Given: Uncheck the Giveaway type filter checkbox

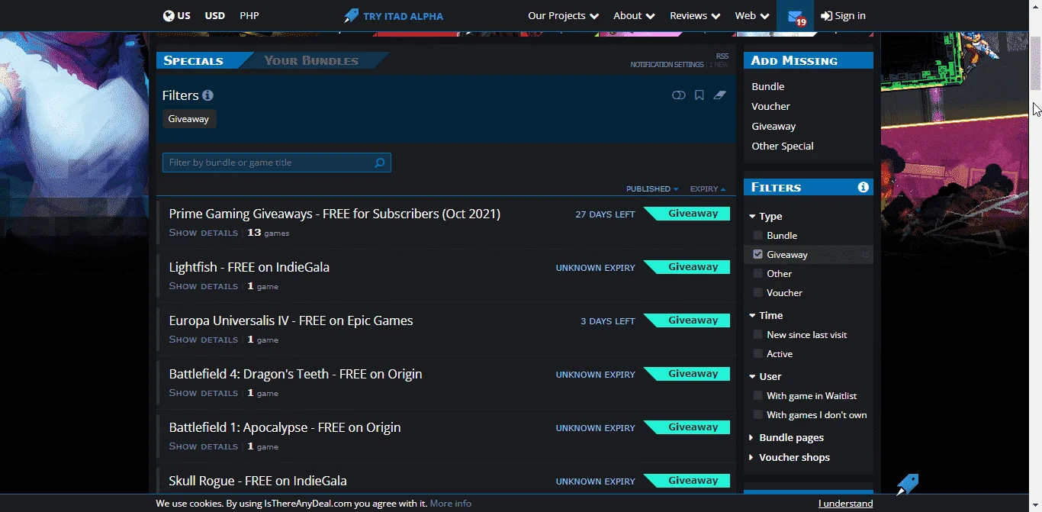Looking at the screenshot, I should 757,254.
